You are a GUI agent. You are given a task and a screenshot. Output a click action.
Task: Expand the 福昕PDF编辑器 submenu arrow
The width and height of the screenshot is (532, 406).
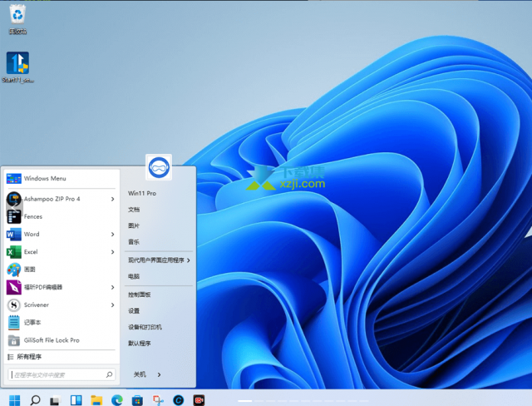tap(113, 287)
